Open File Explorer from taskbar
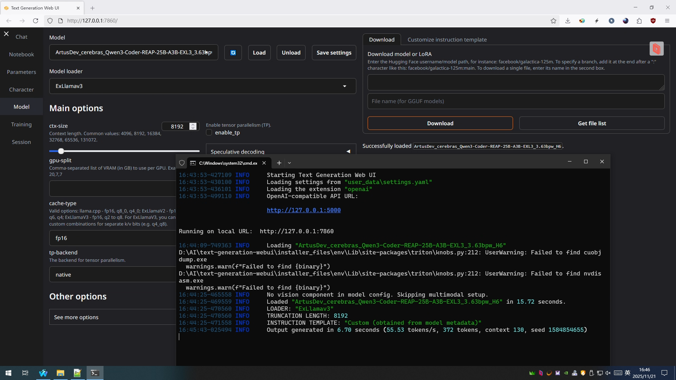 coord(60,373)
